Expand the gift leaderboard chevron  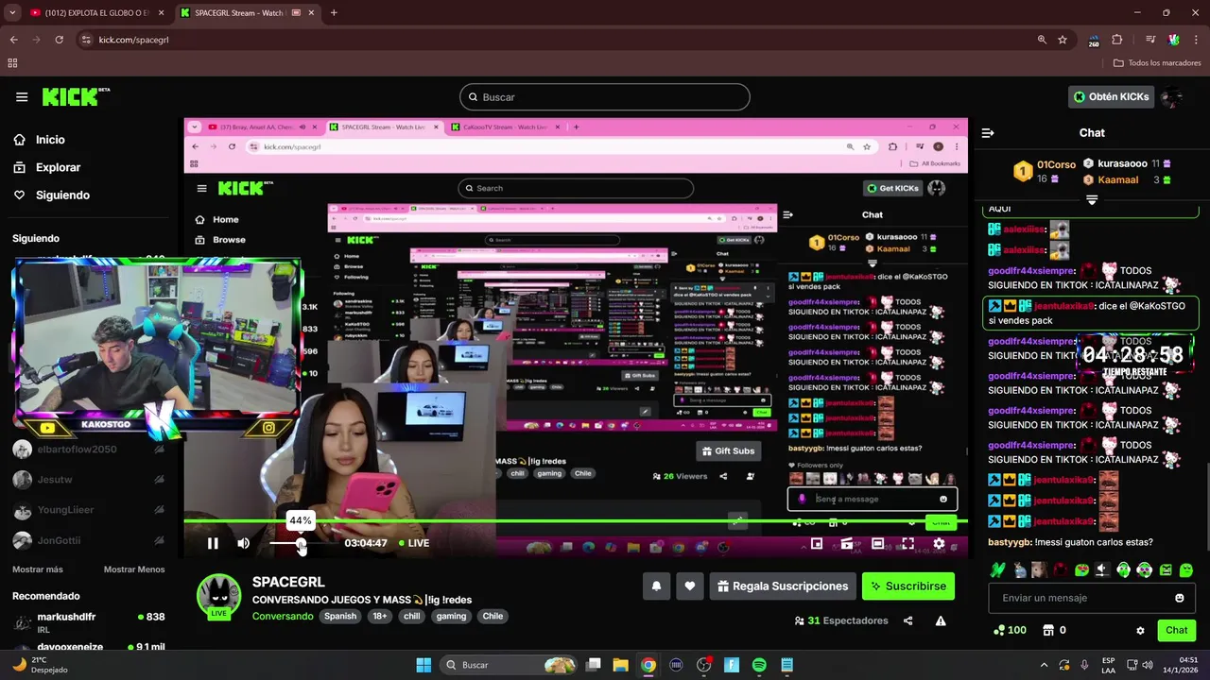click(1092, 200)
